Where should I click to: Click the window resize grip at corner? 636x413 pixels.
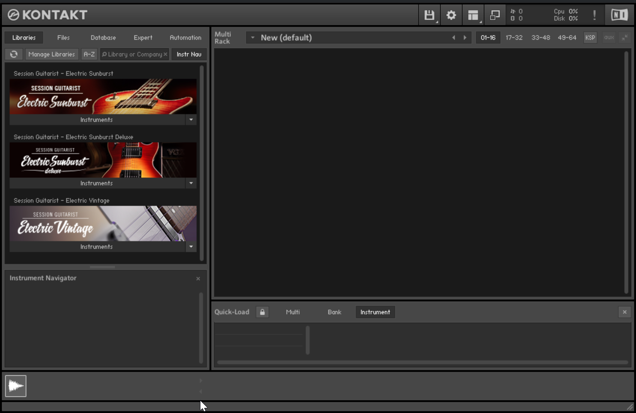[630, 407]
